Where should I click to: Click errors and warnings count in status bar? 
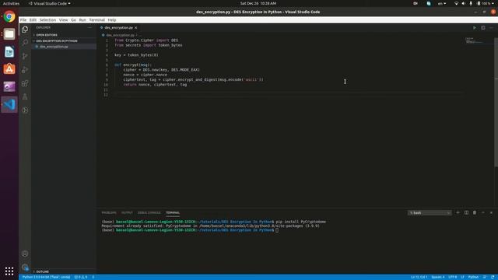[81, 277]
